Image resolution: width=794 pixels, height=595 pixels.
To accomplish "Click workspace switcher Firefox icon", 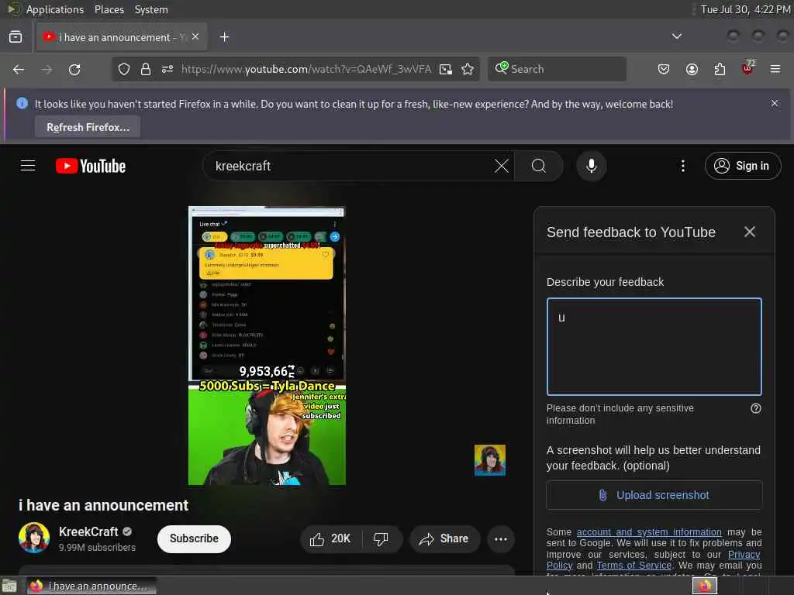I will [x=705, y=586].
